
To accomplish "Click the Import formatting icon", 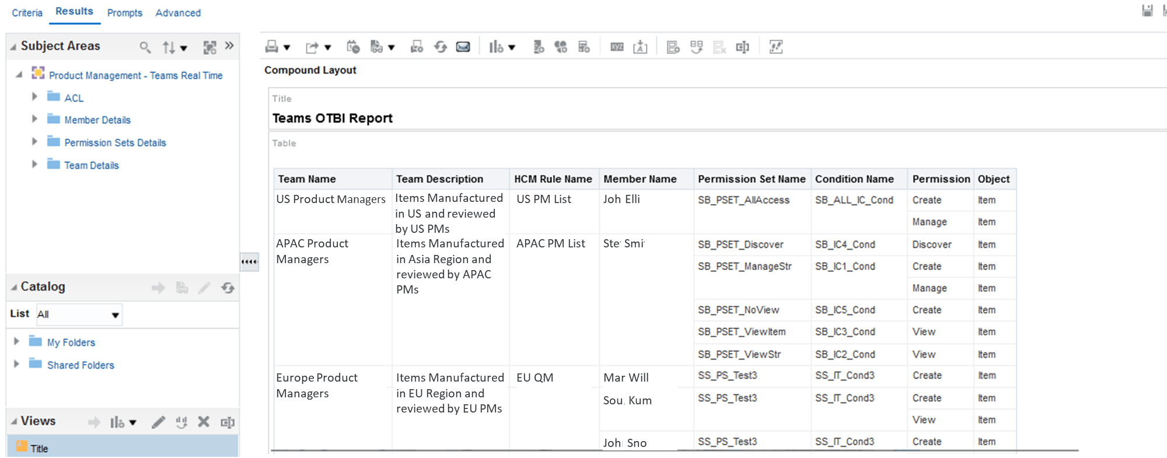I will tap(640, 47).
